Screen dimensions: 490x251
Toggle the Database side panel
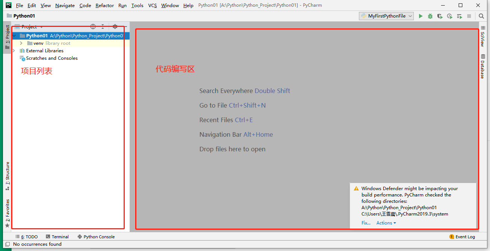(483, 66)
